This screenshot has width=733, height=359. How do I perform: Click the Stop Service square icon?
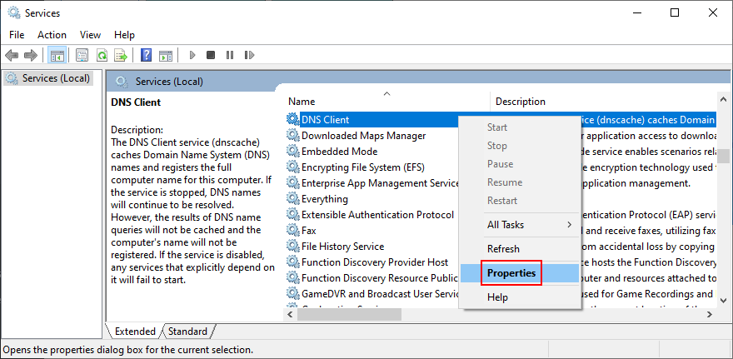211,55
